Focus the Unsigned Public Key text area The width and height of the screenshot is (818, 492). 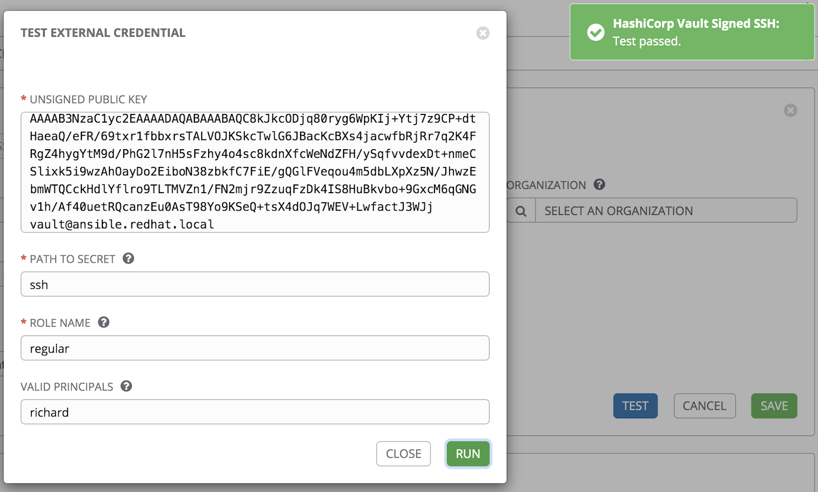pyautogui.click(x=255, y=172)
